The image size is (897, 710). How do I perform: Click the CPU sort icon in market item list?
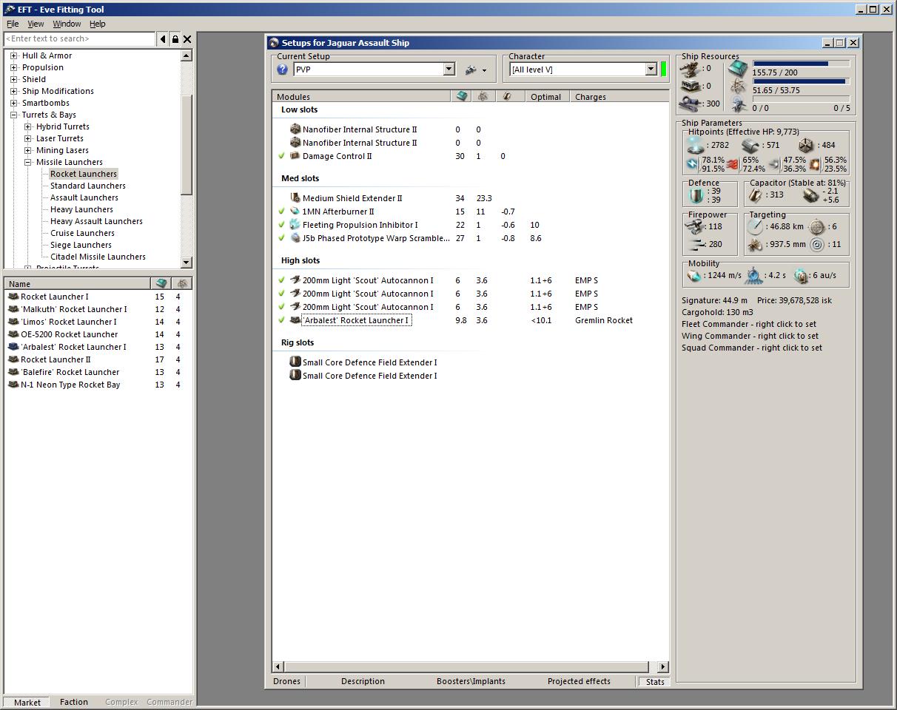161,283
